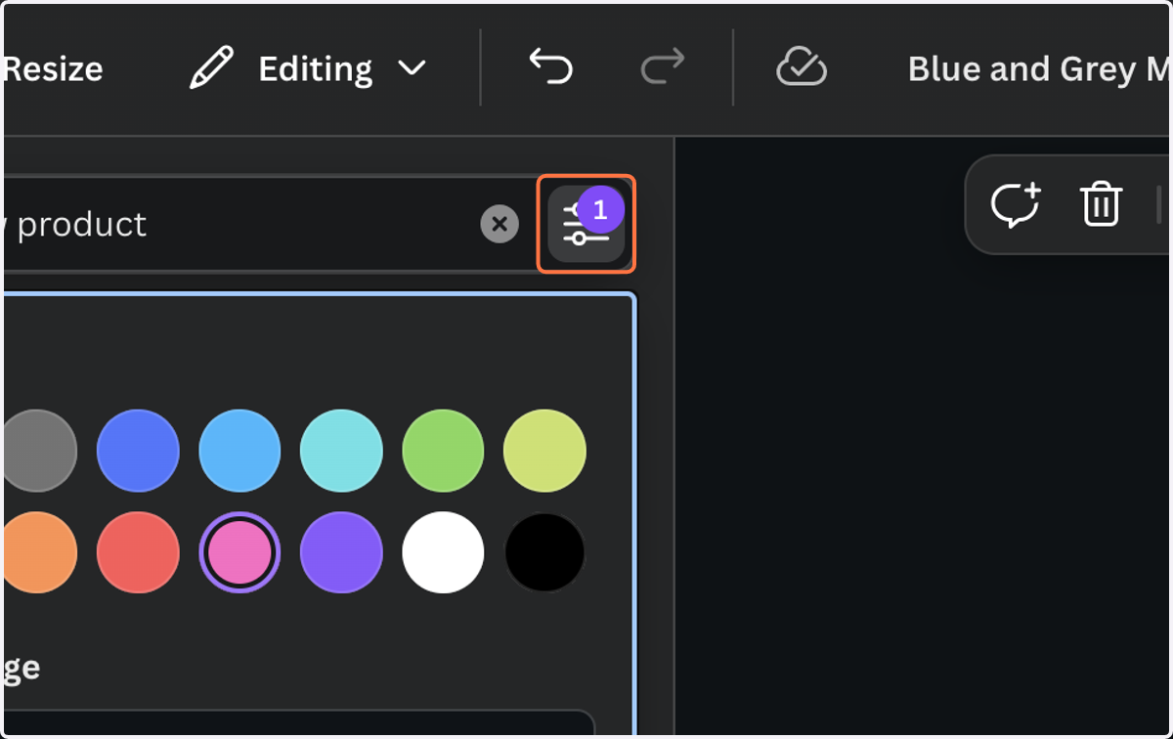Image resolution: width=1173 pixels, height=739 pixels.
Task: Select the yellow-green color swatch
Action: pyautogui.click(x=544, y=451)
